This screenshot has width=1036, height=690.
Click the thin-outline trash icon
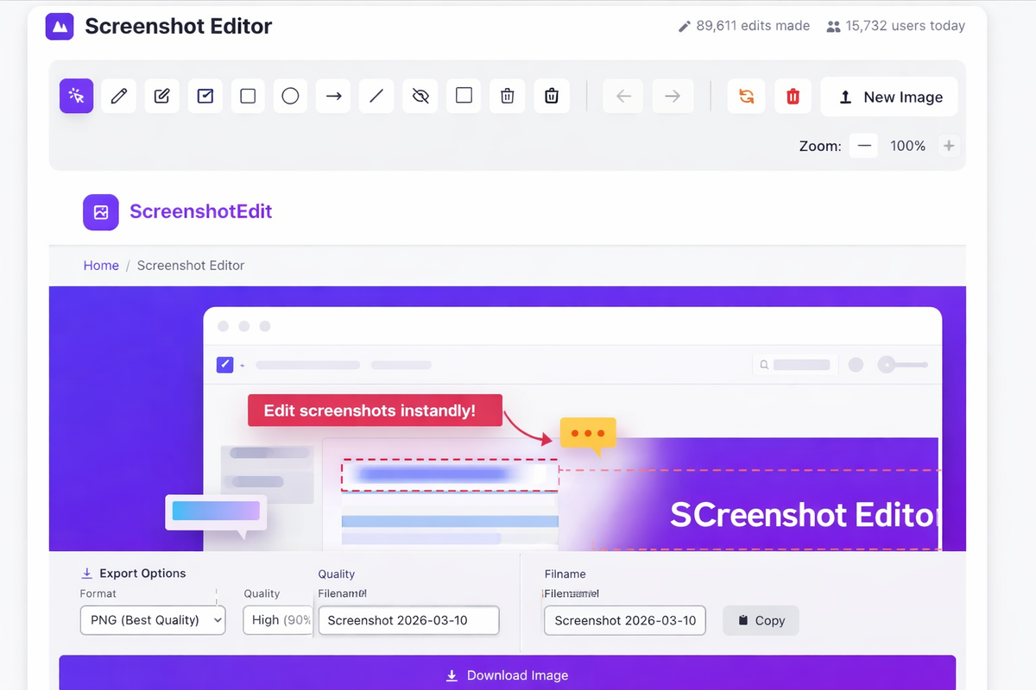[x=508, y=96]
